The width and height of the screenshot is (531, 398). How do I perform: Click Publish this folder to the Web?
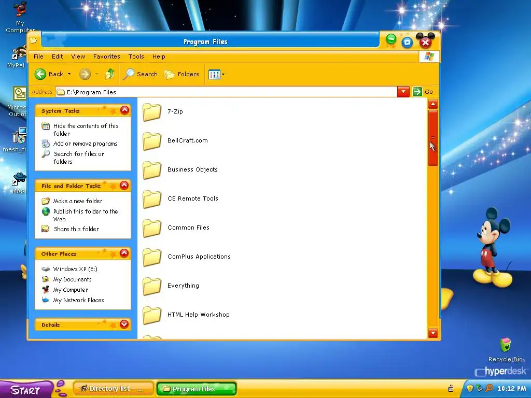(x=80, y=215)
